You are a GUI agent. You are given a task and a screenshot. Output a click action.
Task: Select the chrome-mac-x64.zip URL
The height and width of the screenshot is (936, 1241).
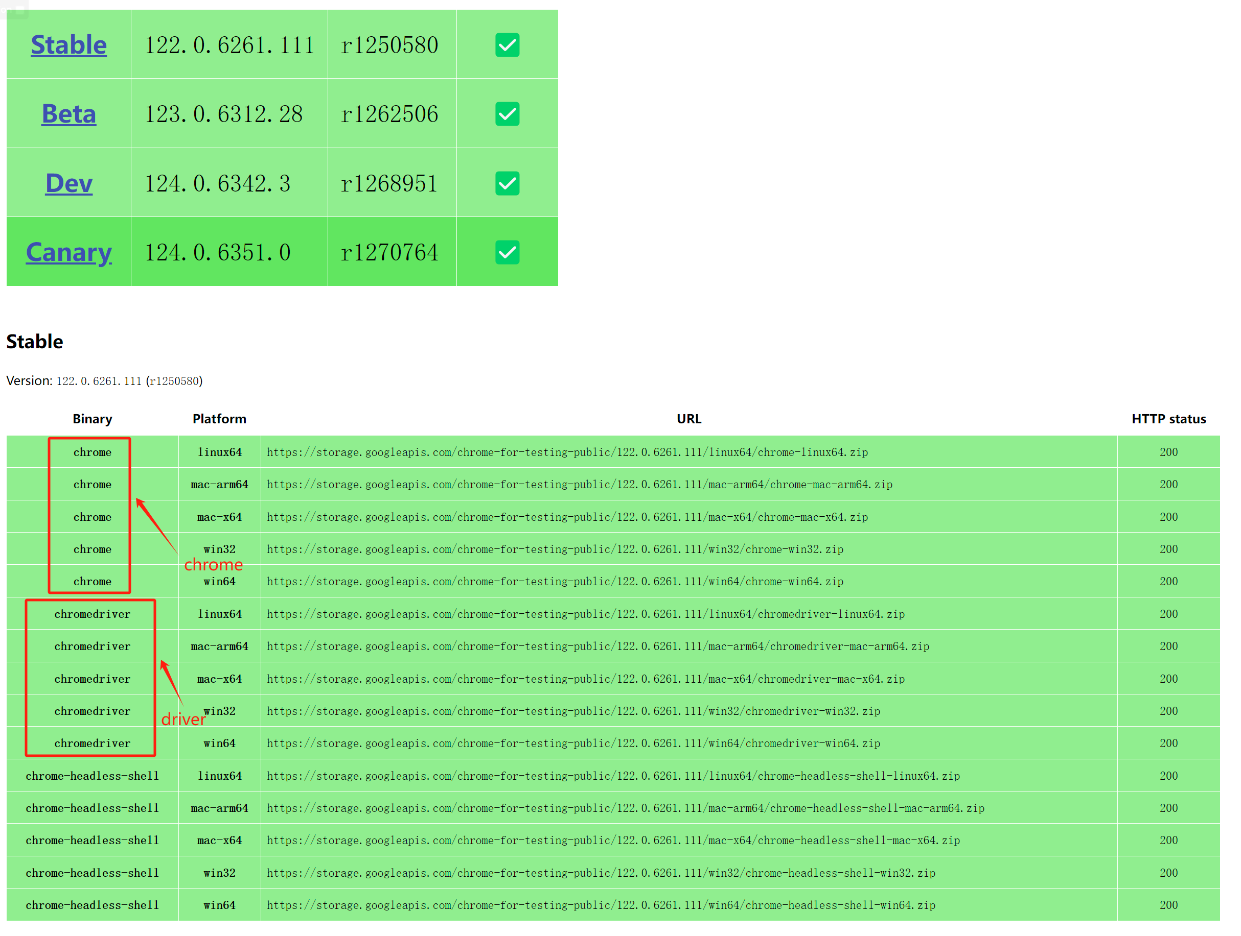pos(567,517)
